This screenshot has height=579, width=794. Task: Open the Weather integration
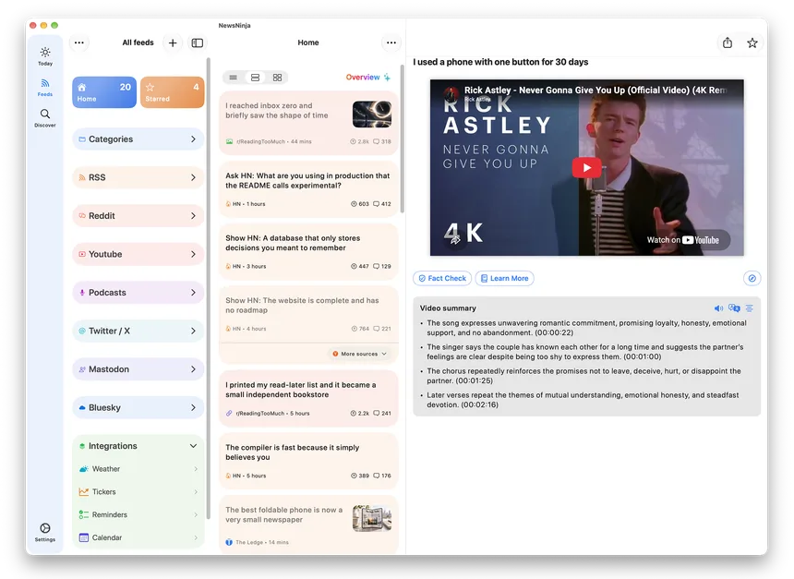coord(138,469)
